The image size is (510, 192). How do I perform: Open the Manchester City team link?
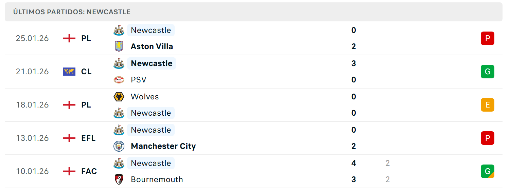click(163, 146)
